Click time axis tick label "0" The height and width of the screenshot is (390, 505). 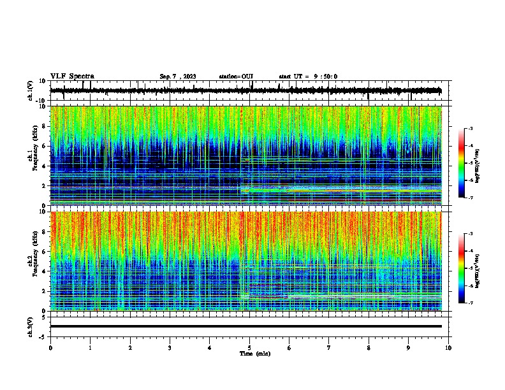(x=50, y=348)
